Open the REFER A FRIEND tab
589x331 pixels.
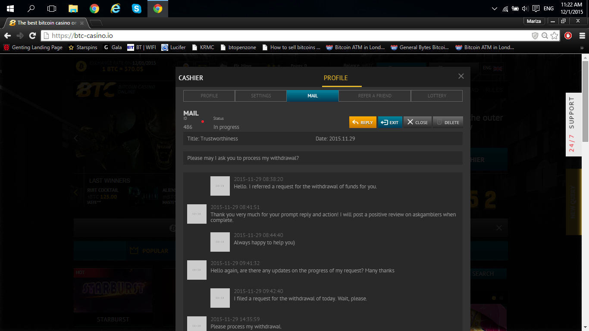click(375, 96)
